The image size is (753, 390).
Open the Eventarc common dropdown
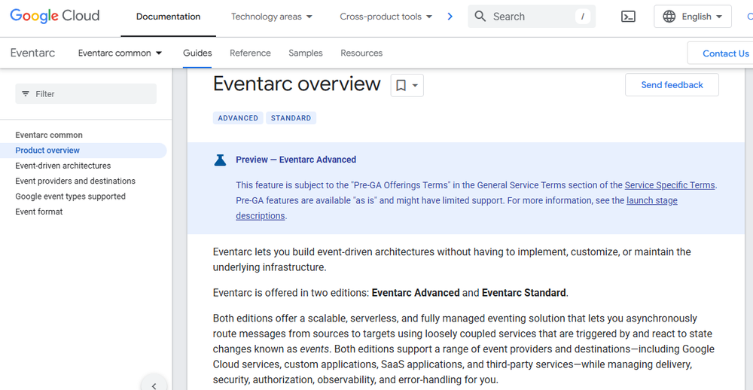tap(120, 53)
